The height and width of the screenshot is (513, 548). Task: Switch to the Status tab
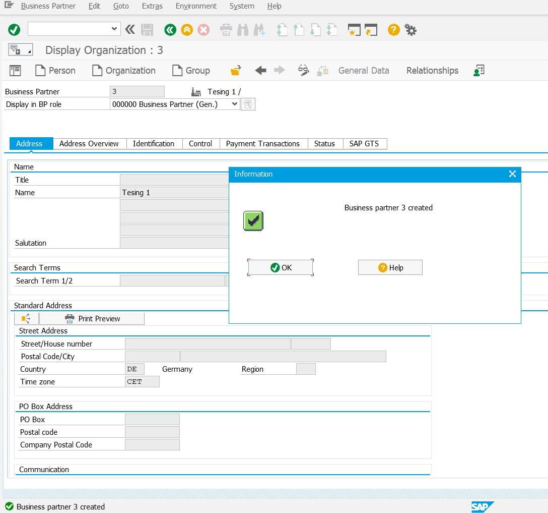(324, 143)
